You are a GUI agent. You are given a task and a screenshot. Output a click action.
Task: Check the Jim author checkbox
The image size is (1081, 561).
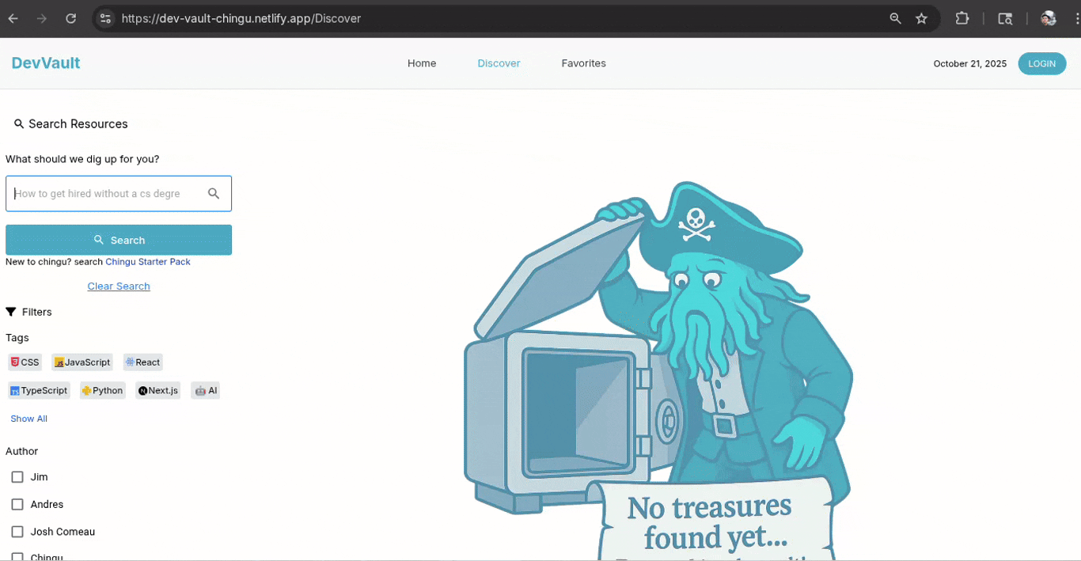(17, 477)
